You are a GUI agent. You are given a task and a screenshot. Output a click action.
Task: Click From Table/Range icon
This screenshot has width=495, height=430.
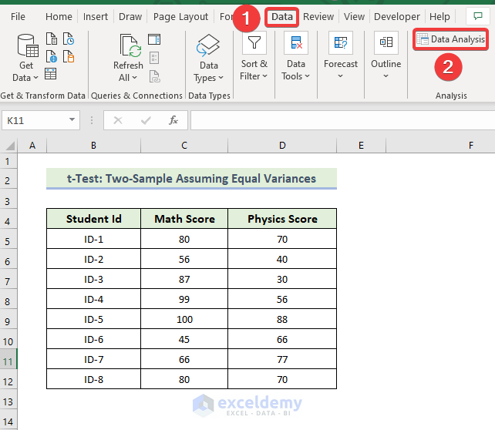click(x=51, y=74)
